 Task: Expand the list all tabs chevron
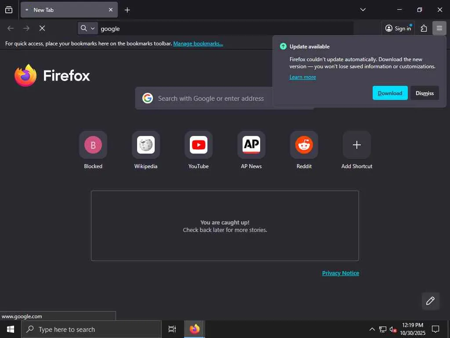coord(363,10)
